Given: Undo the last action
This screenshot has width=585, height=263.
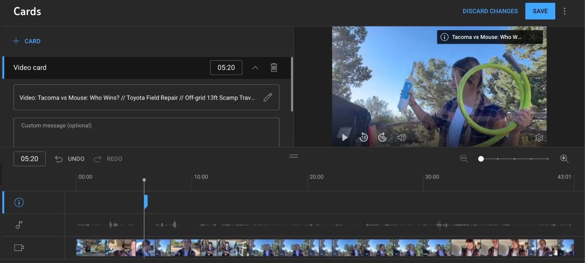Looking at the screenshot, I should click(70, 159).
